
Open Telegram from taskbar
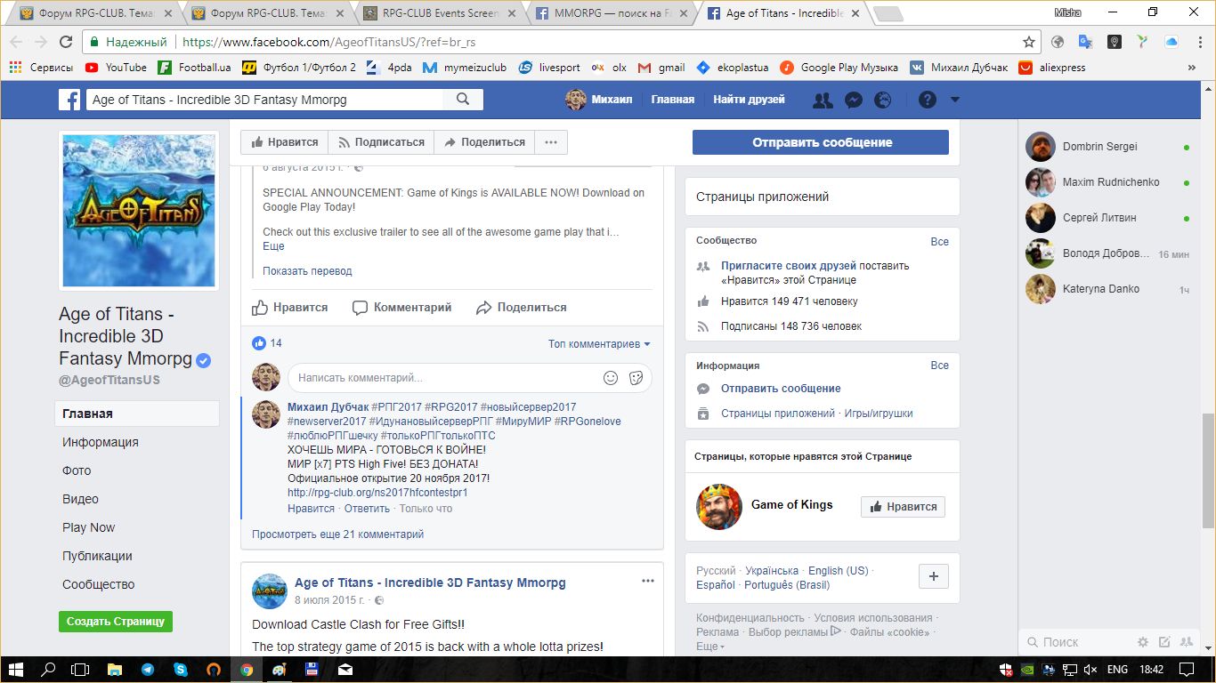[147, 670]
